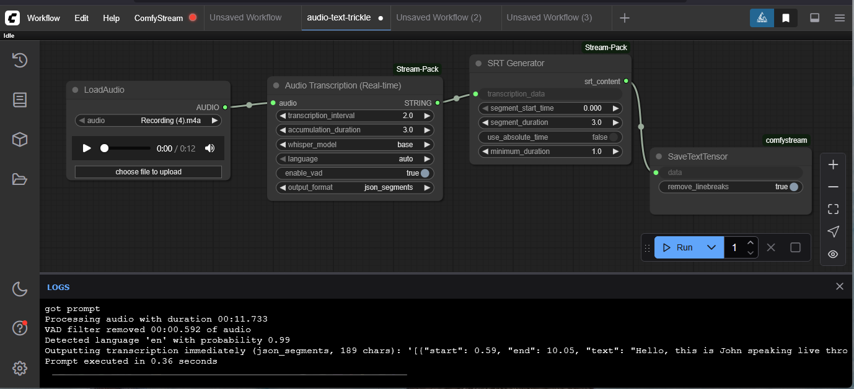This screenshot has width=854, height=389.
Task: Open the Workflow menu
Action: pos(43,18)
